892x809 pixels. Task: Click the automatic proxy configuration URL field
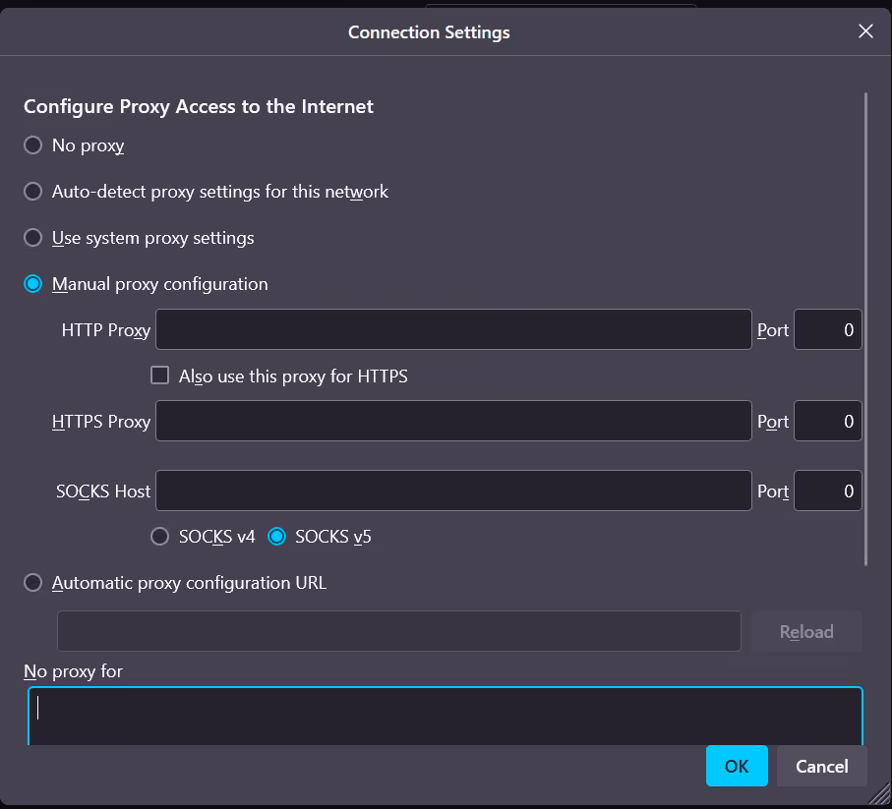point(398,631)
